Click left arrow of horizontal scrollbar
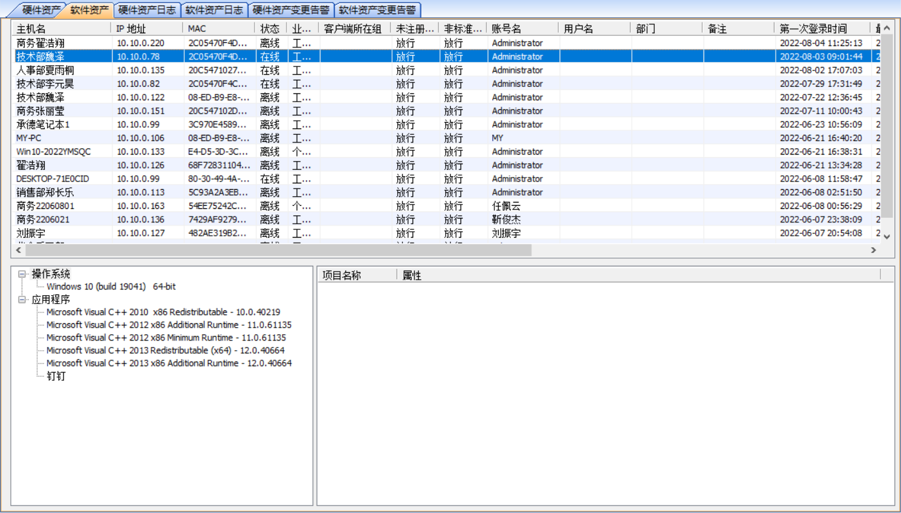 click(19, 250)
